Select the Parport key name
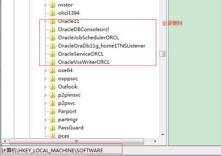This screenshot has height=156, width=221. coord(67,111)
